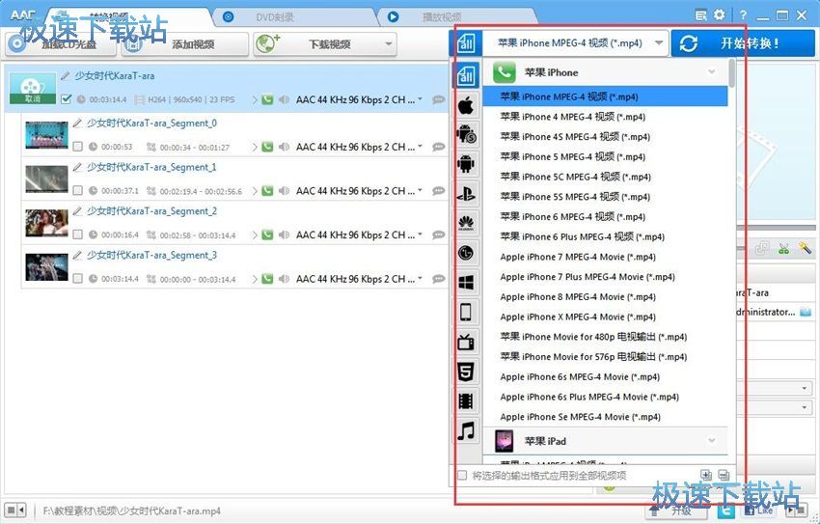Choose the TV output category icon
The height and width of the screenshot is (524, 820).
(x=466, y=343)
